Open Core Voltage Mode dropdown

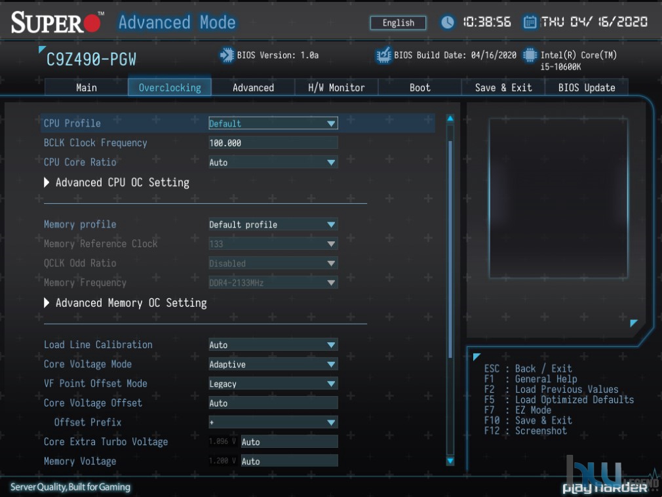coord(273,364)
